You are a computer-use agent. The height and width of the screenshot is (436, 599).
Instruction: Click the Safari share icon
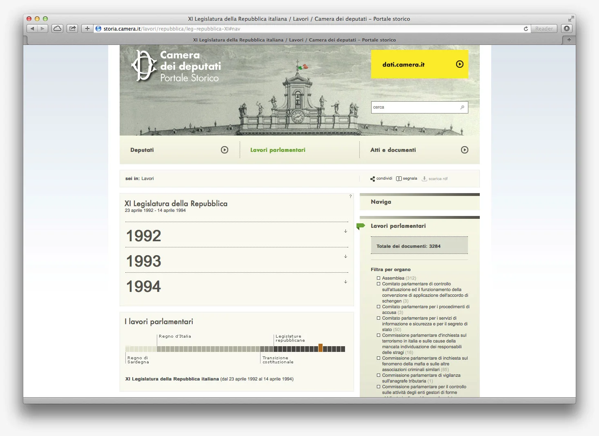tap(72, 29)
